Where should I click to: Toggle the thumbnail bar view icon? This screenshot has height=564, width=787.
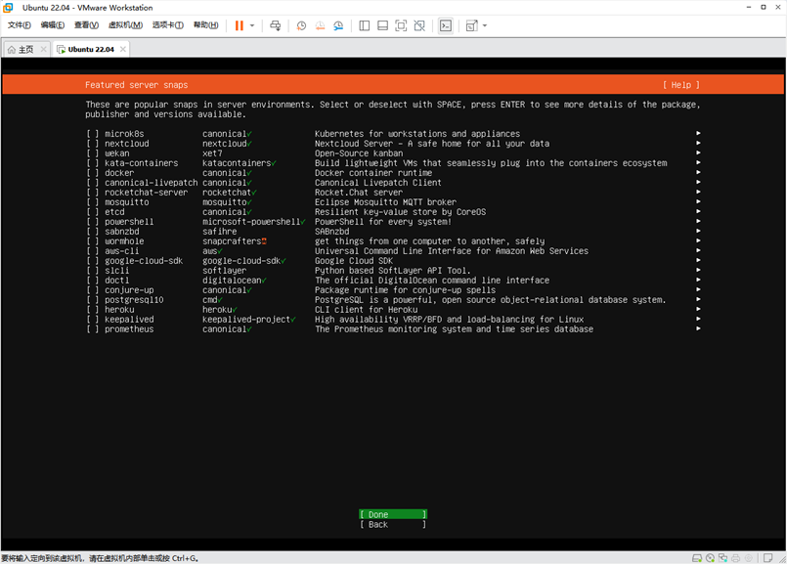click(382, 25)
